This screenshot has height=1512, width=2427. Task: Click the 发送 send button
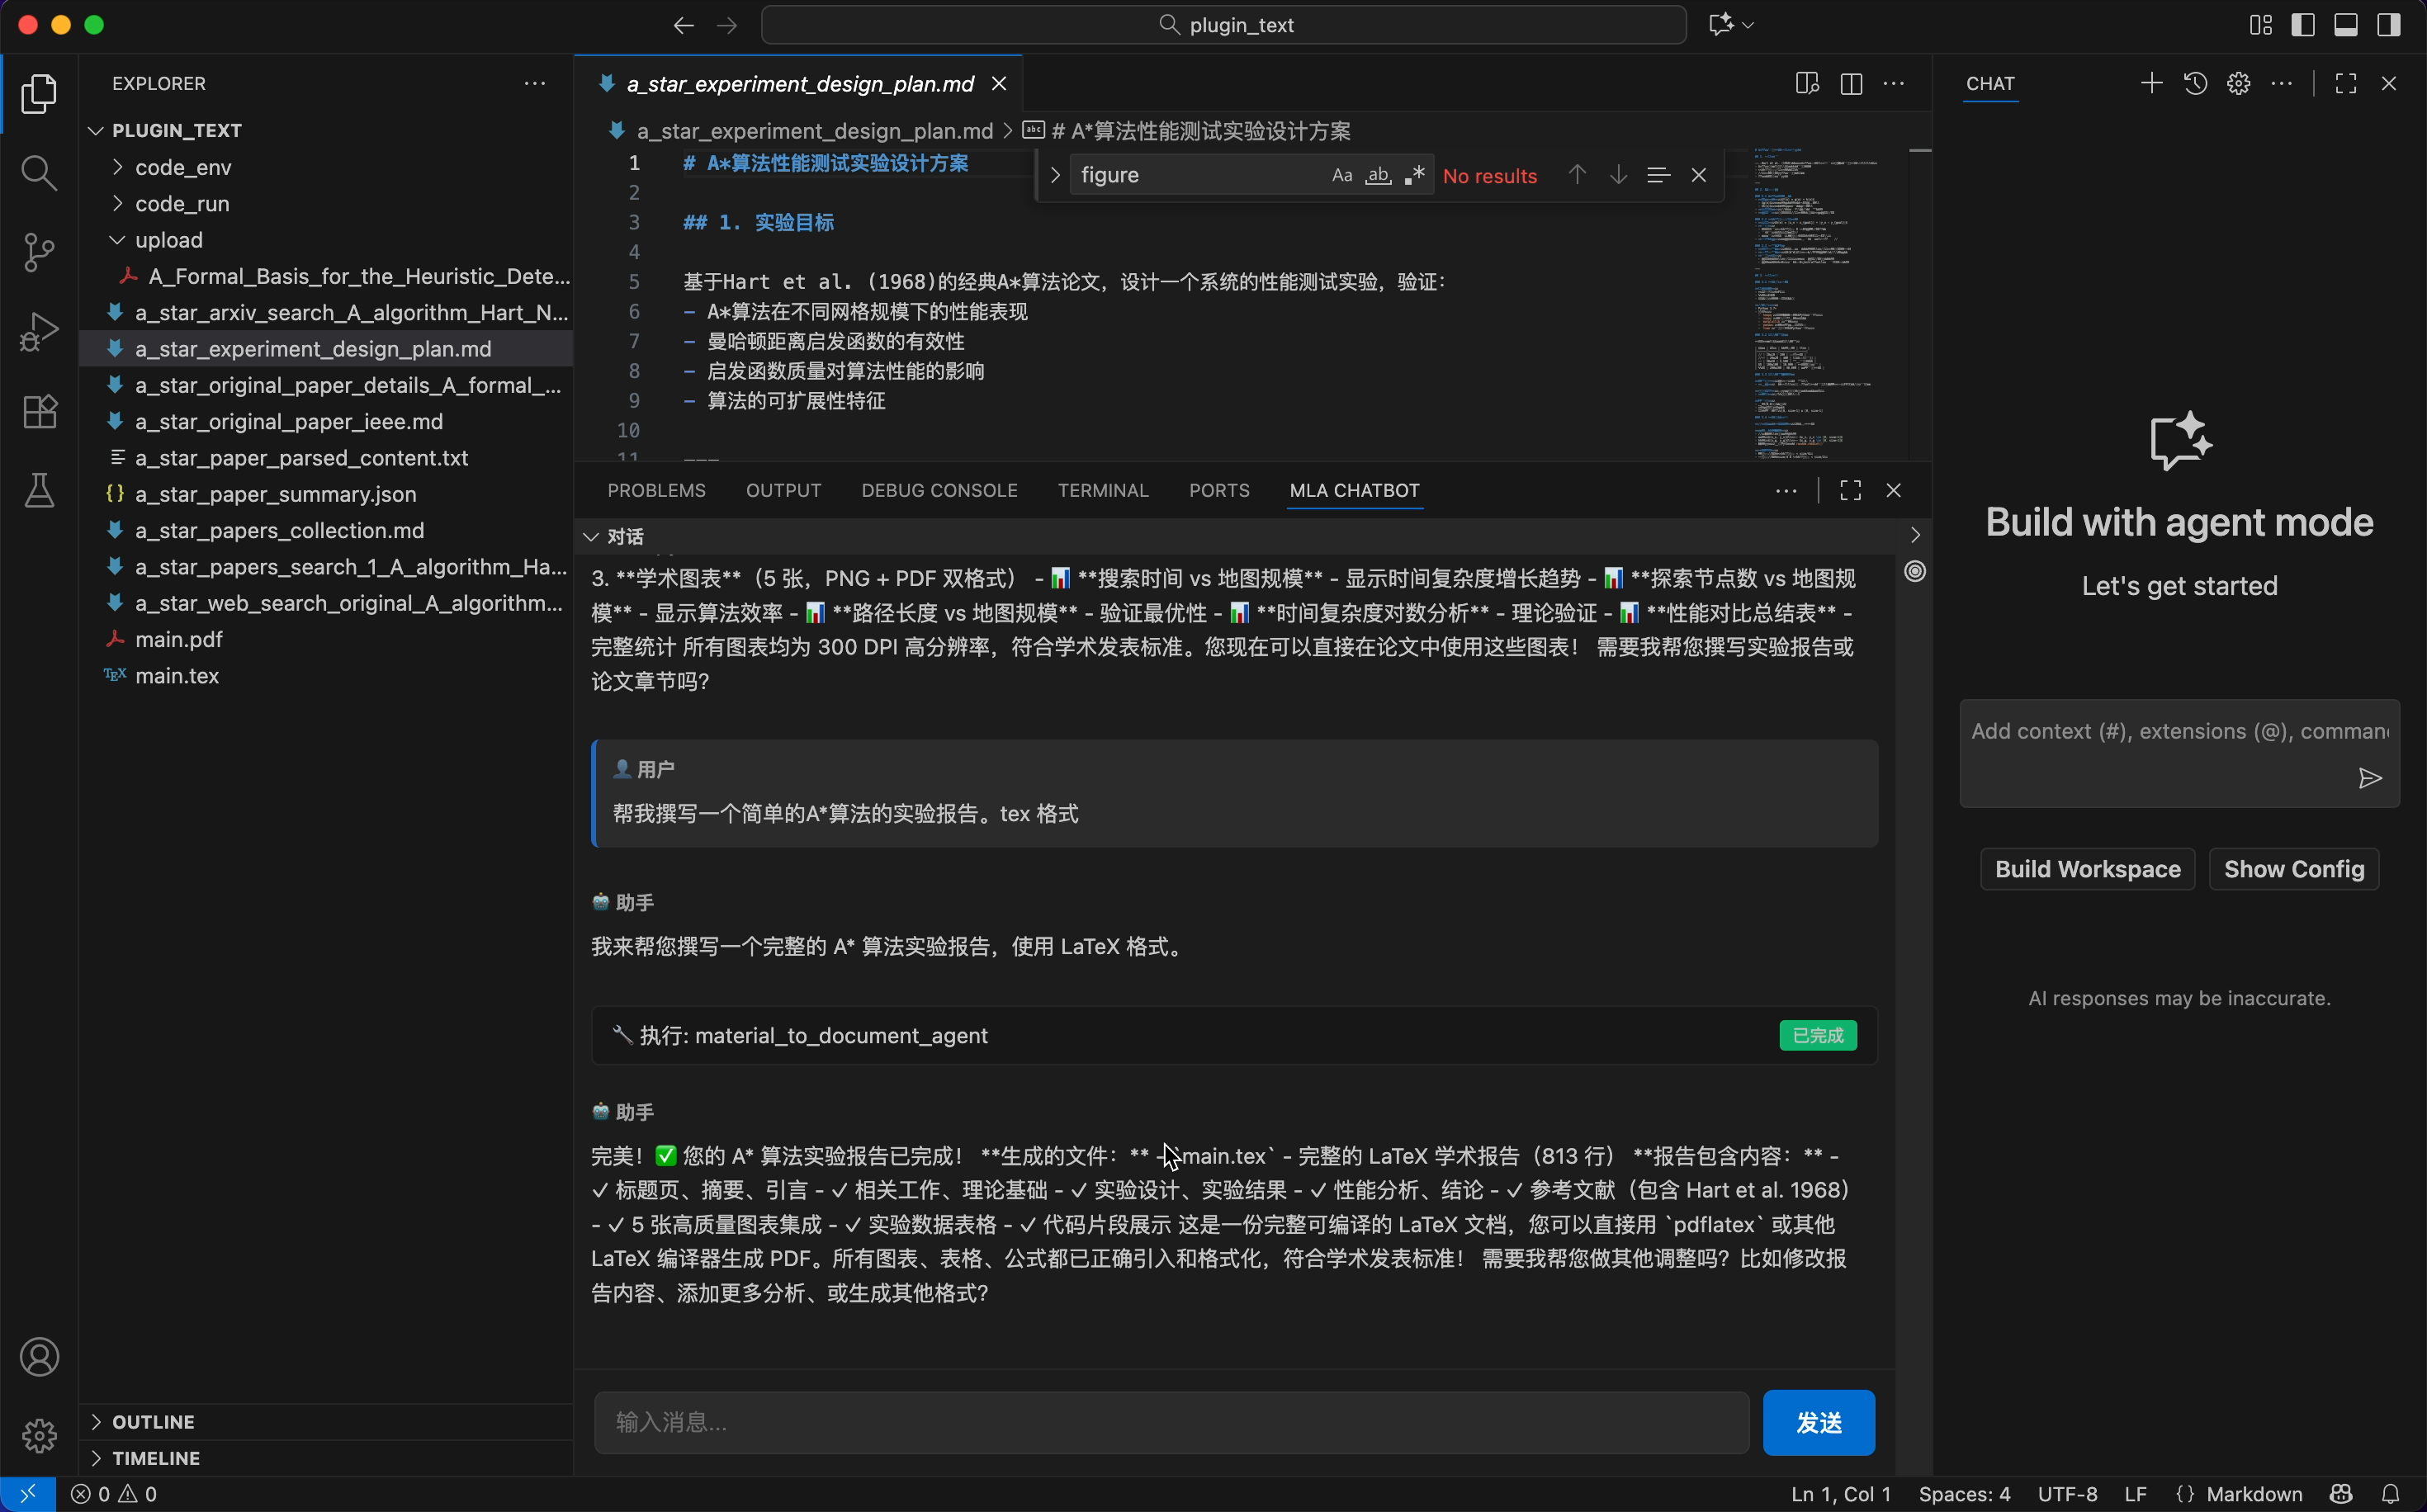tap(1819, 1422)
